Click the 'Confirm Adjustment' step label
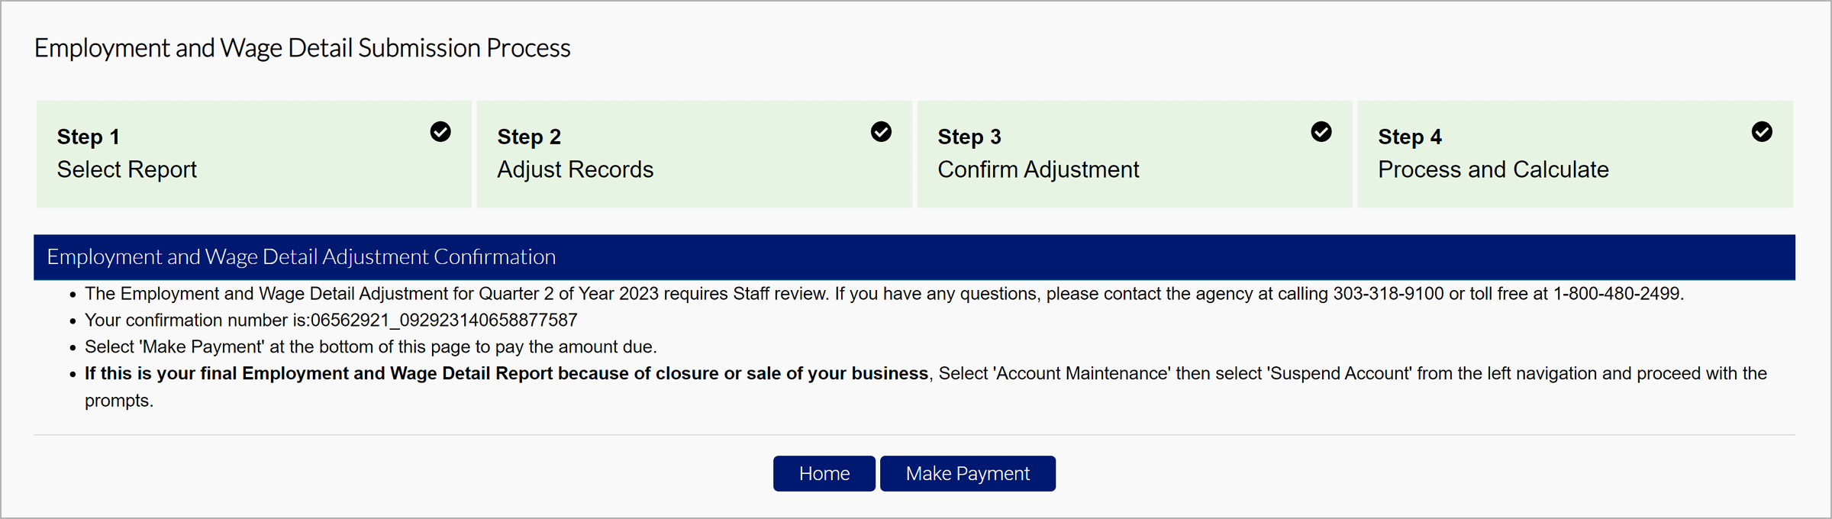 point(1038,169)
